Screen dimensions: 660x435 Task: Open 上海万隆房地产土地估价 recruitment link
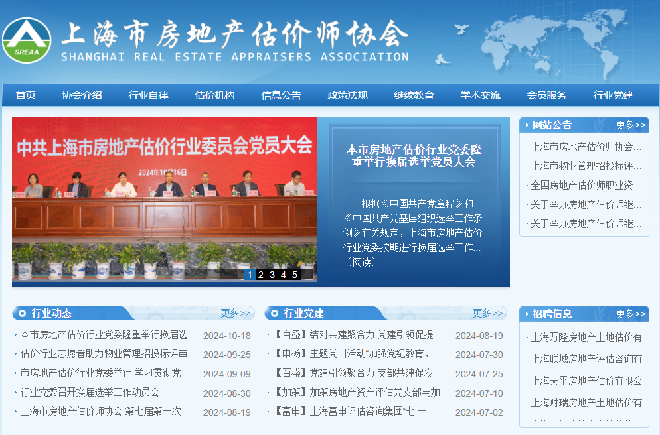click(586, 338)
